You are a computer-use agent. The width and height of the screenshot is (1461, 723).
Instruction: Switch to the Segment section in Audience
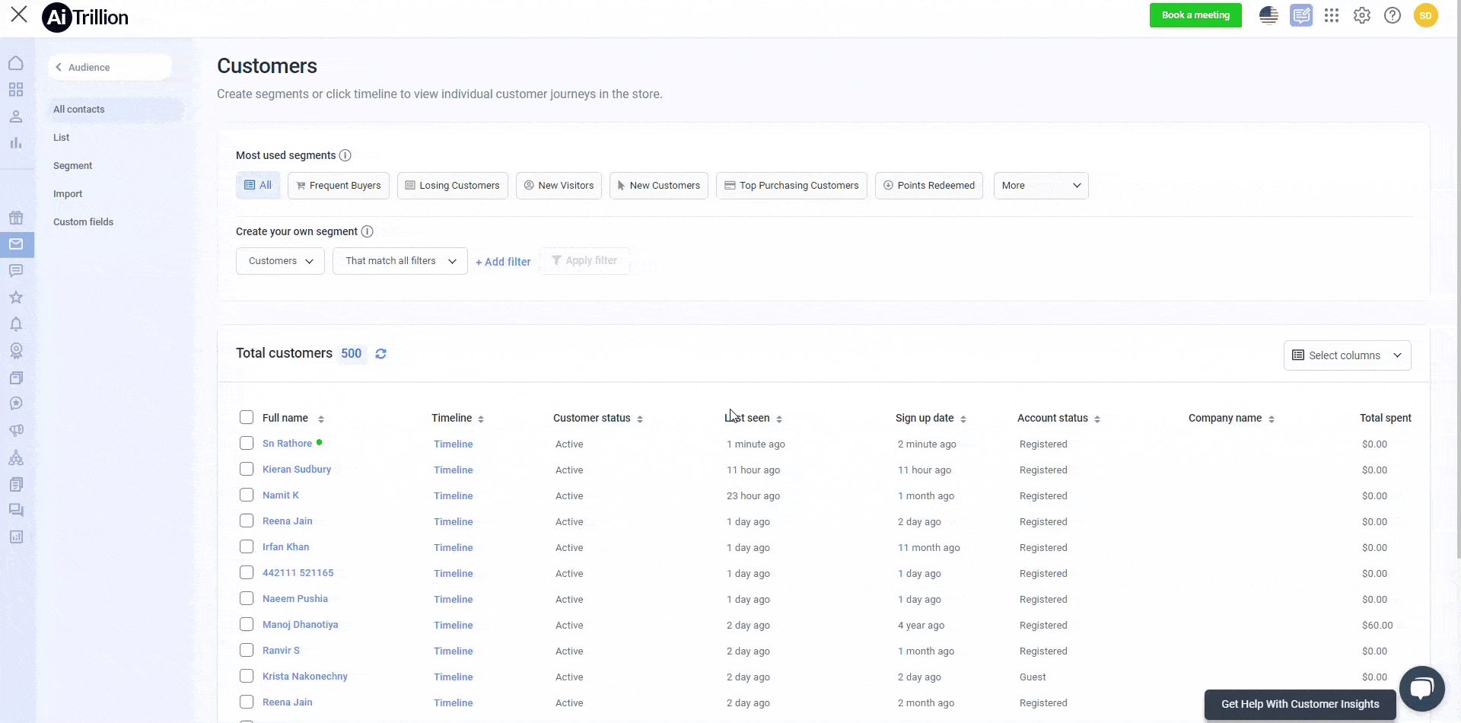(73, 165)
